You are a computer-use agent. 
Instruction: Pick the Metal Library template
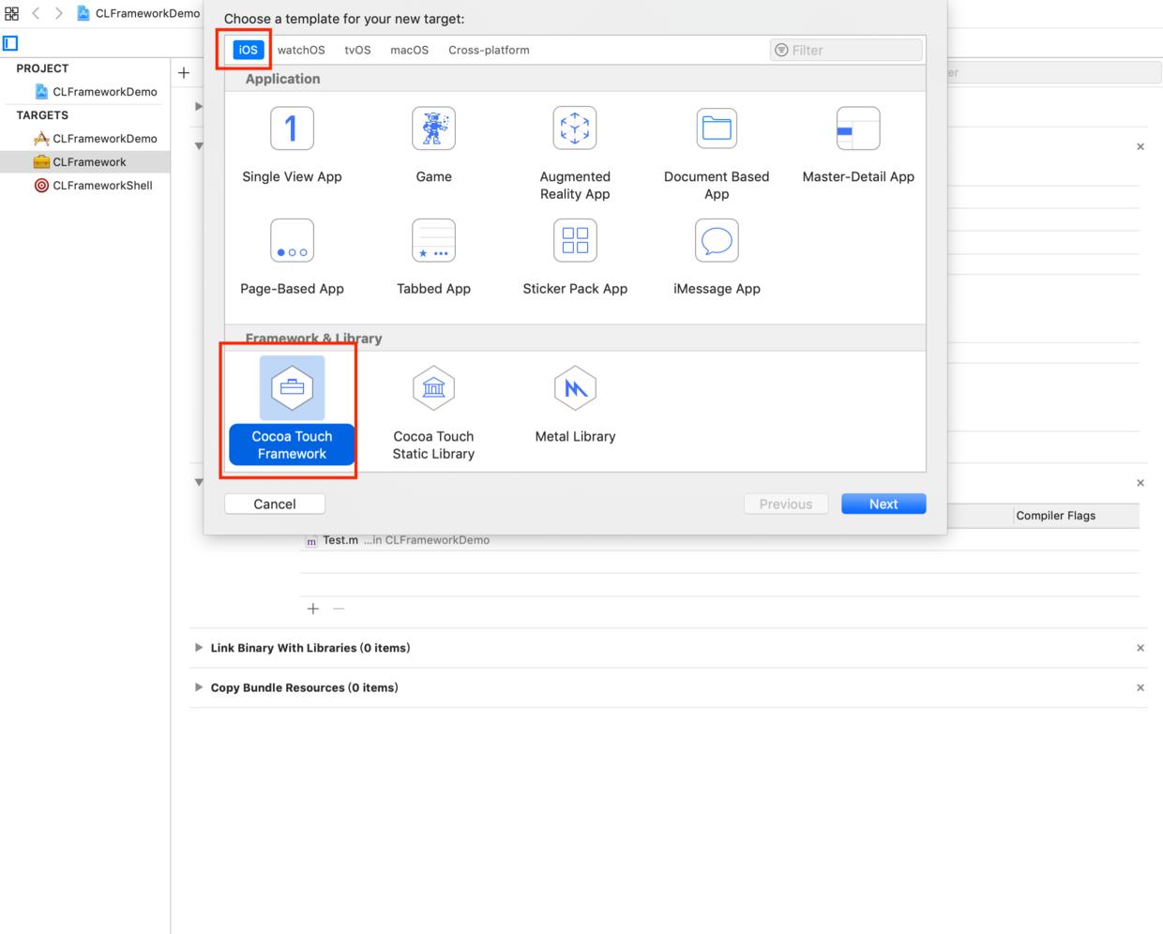click(x=575, y=404)
